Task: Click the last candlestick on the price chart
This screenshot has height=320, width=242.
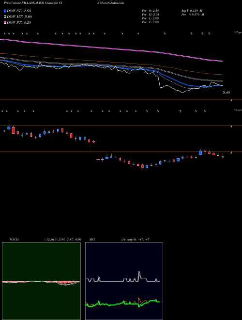Action: tap(223, 156)
